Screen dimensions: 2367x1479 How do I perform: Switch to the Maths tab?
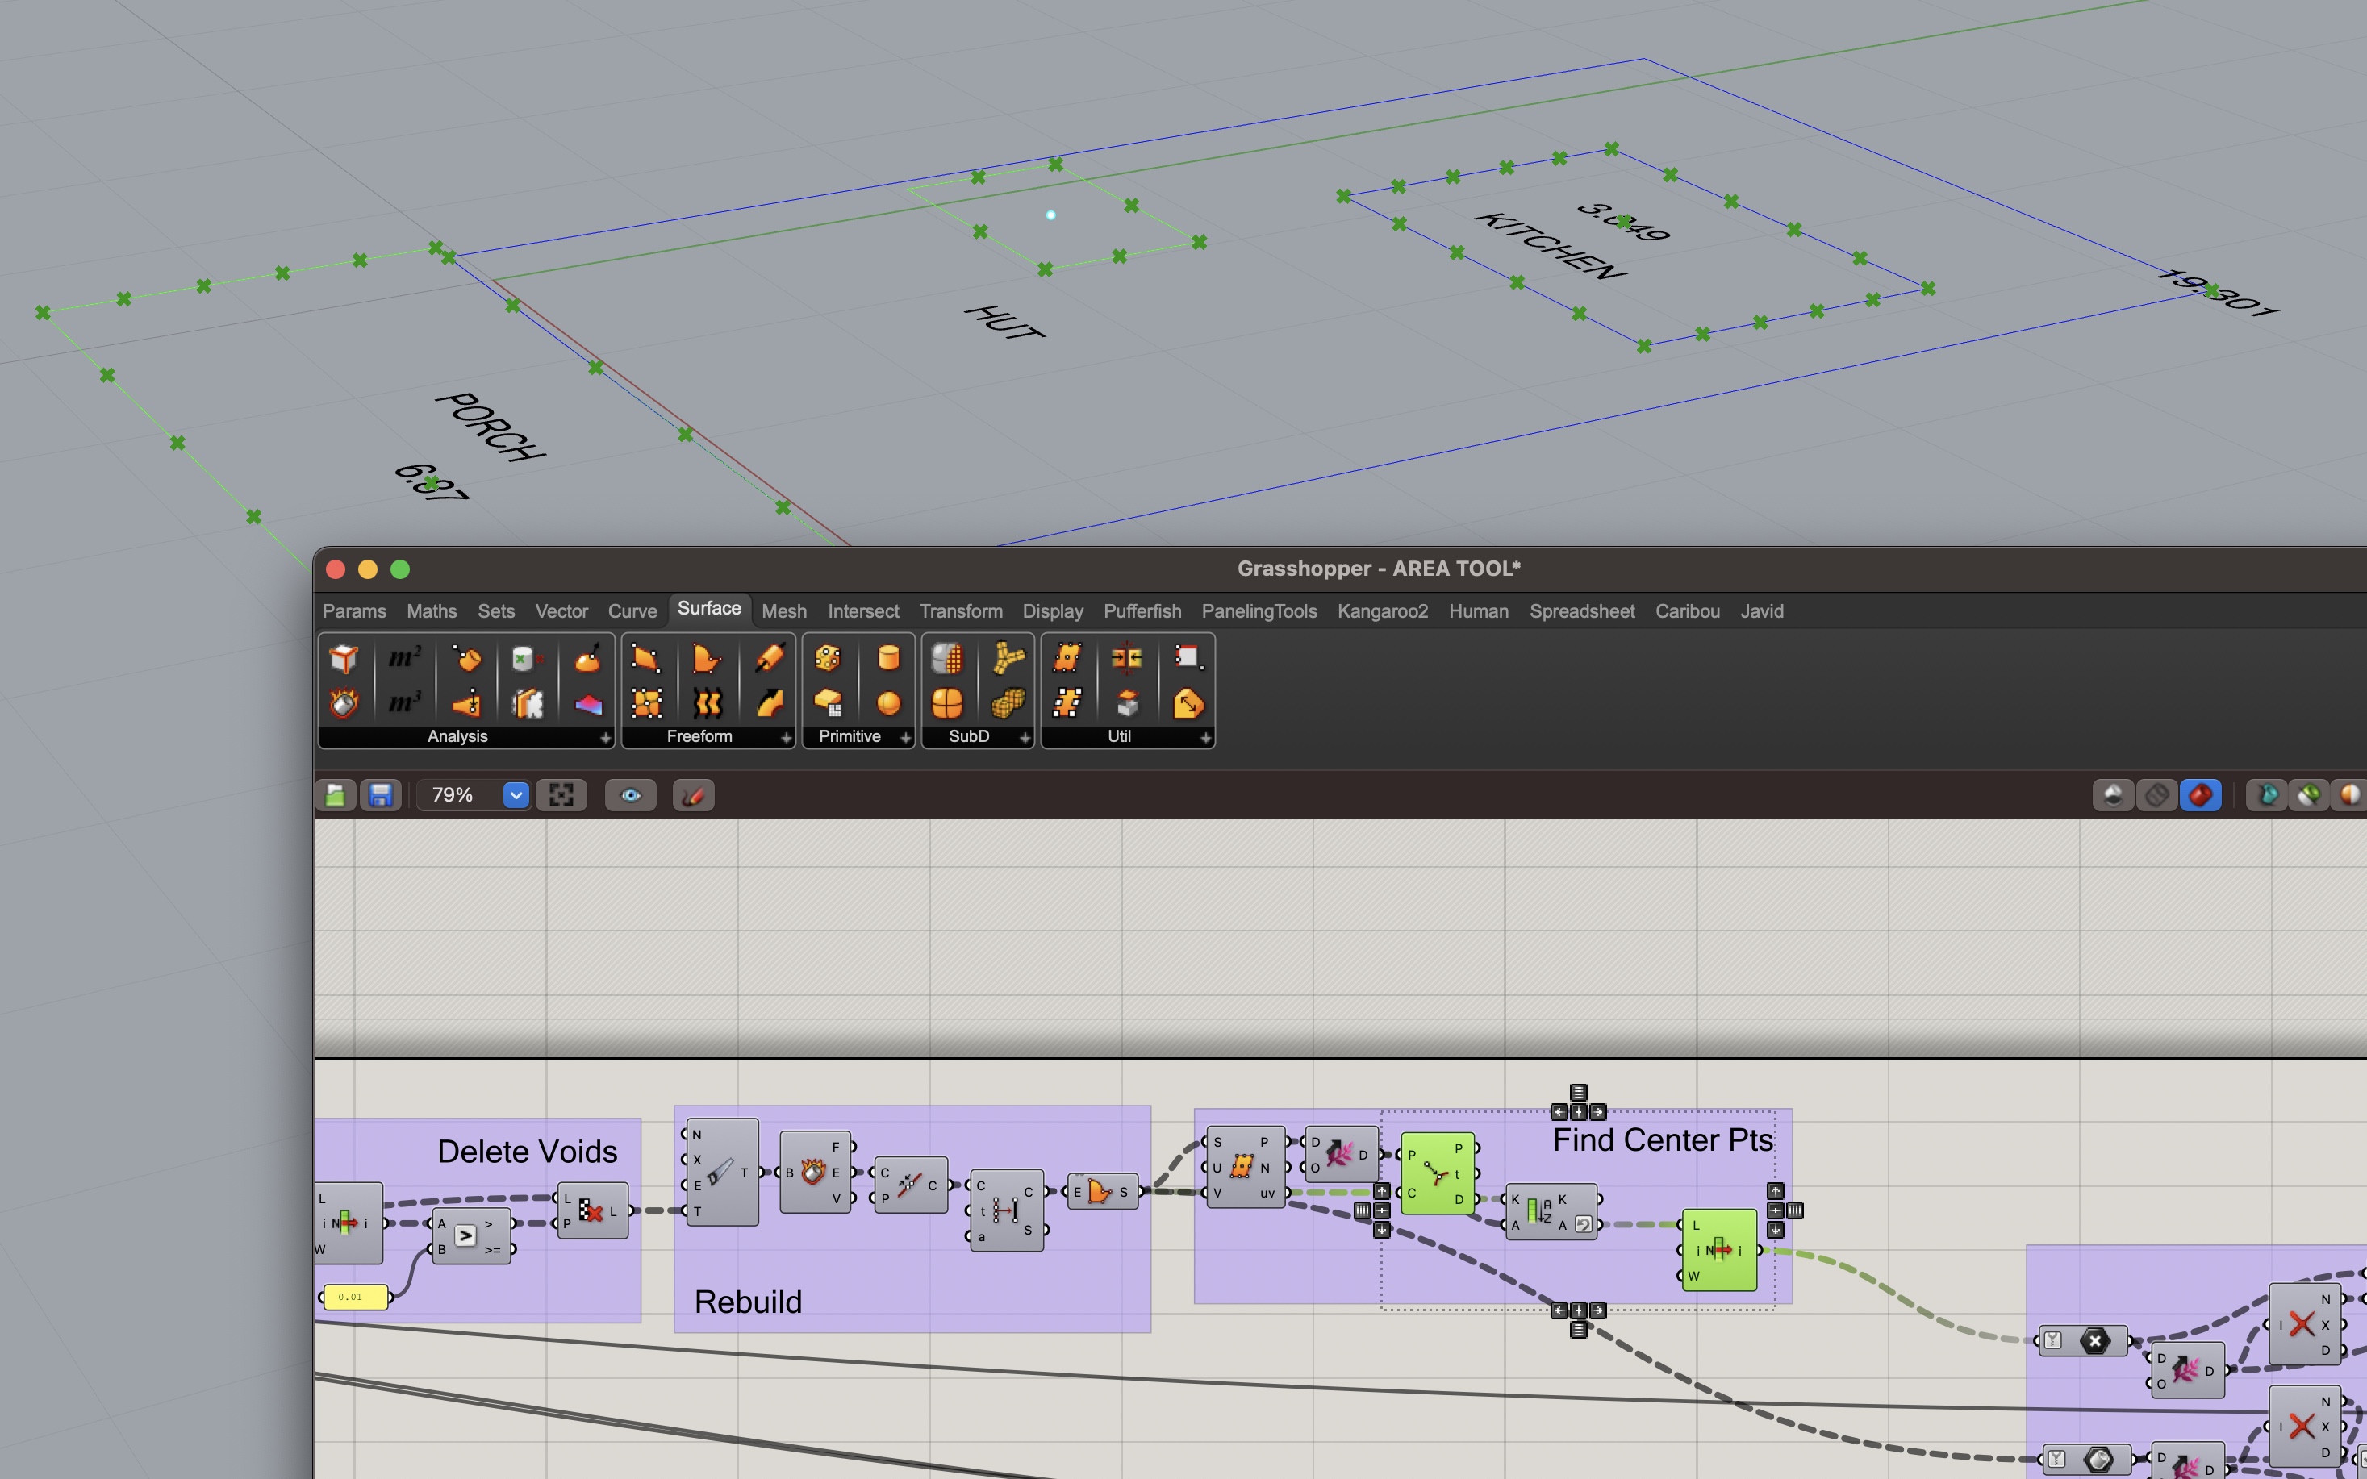tap(432, 611)
